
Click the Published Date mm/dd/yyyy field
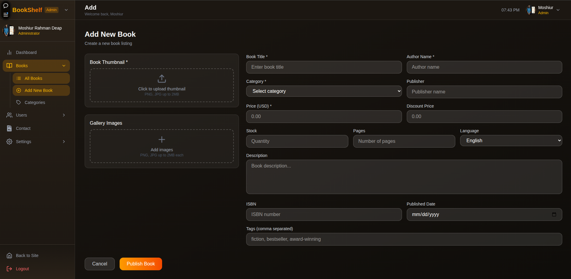484,214
